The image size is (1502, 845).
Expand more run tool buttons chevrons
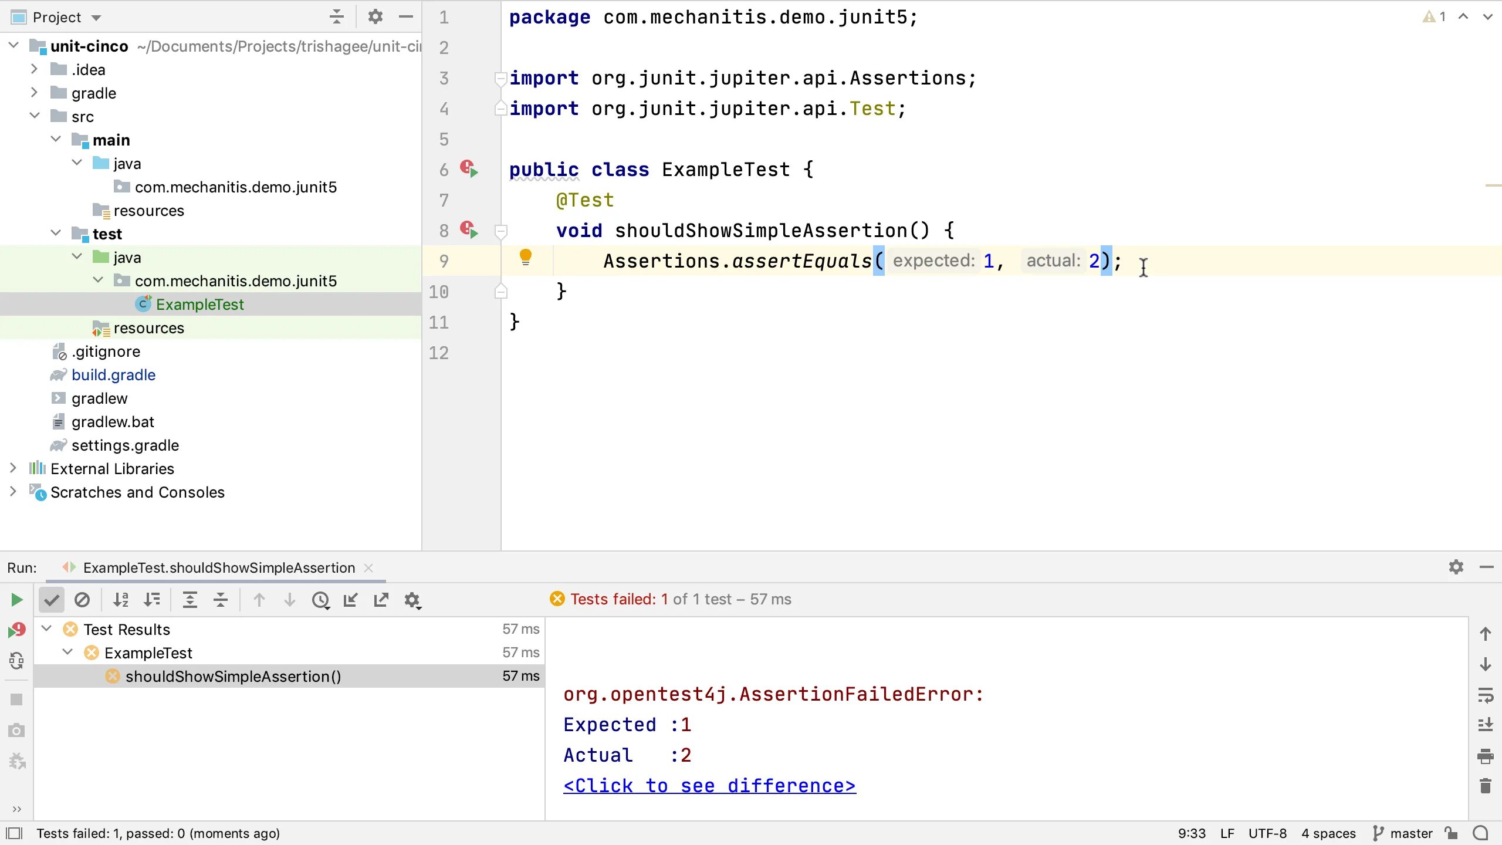pyautogui.click(x=16, y=809)
